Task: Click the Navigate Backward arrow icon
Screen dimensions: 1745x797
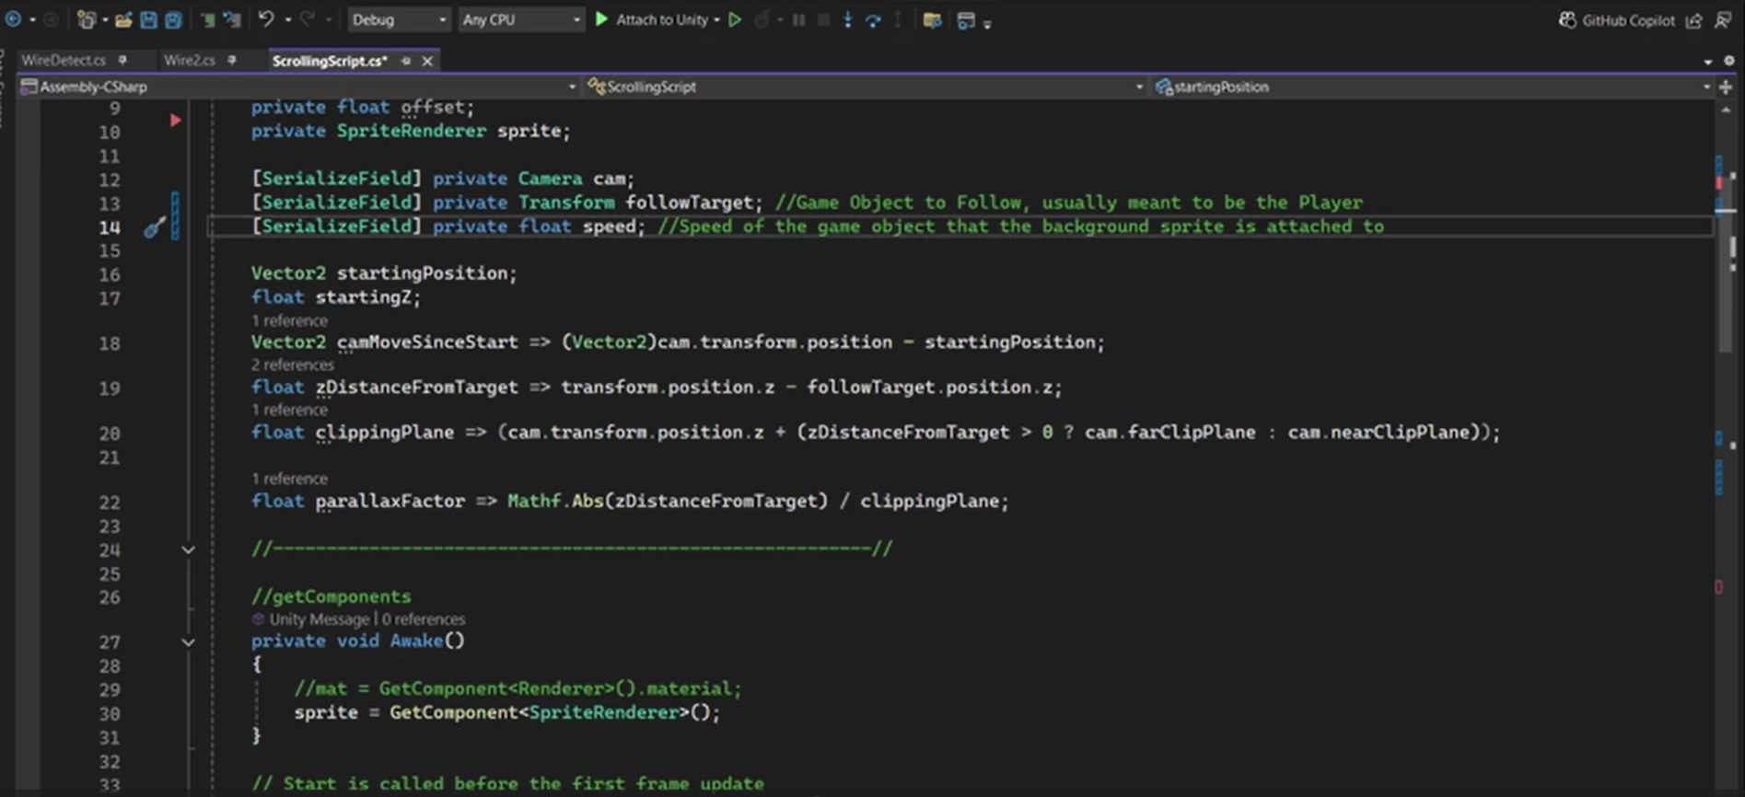Action: point(13,19)
